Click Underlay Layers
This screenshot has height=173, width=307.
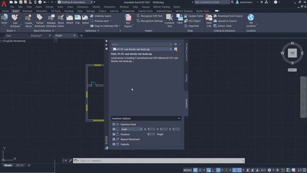click(101, 16)
